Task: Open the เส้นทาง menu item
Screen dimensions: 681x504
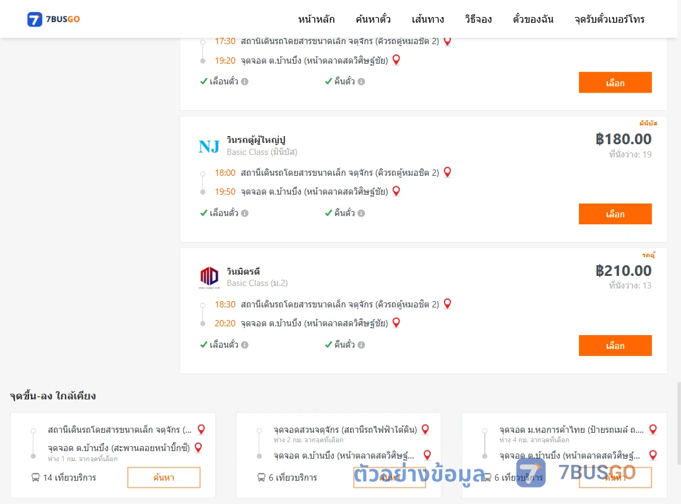Action: [428, 19]
